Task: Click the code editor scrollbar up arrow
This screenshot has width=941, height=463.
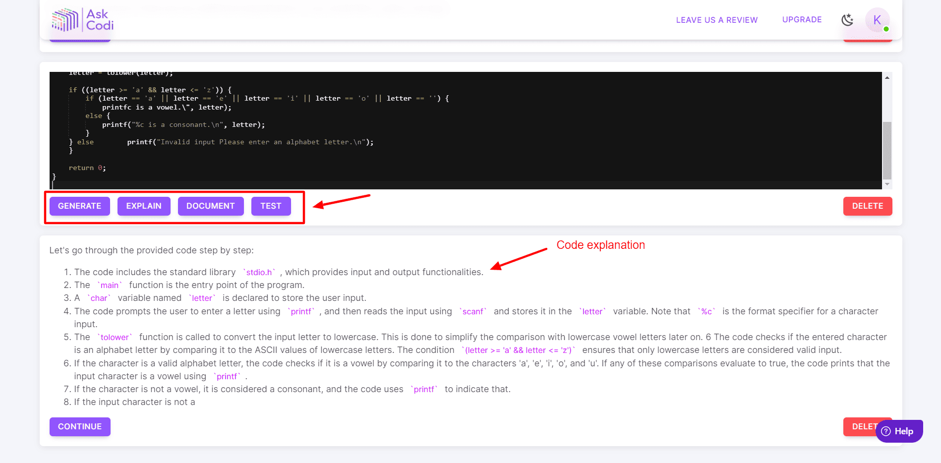Action: (887, 77)
